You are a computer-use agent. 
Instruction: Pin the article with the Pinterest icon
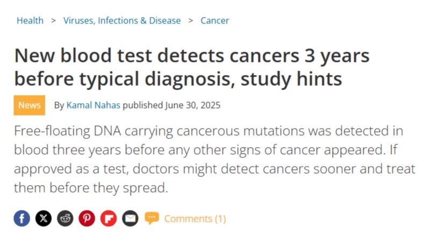87,218
